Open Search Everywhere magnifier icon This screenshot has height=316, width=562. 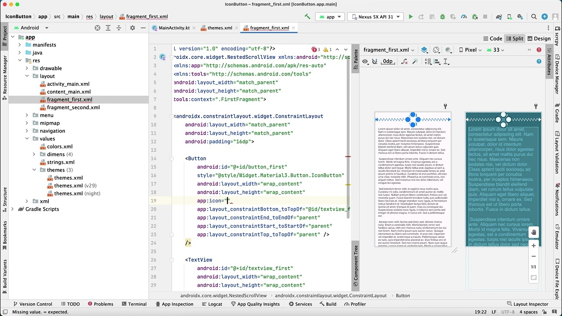point(534,17)
